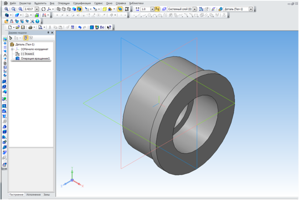Open the Операции menu
The image size is (299, 200).
64,3
